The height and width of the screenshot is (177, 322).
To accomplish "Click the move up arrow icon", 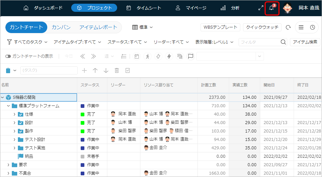I will coord(95,70).
